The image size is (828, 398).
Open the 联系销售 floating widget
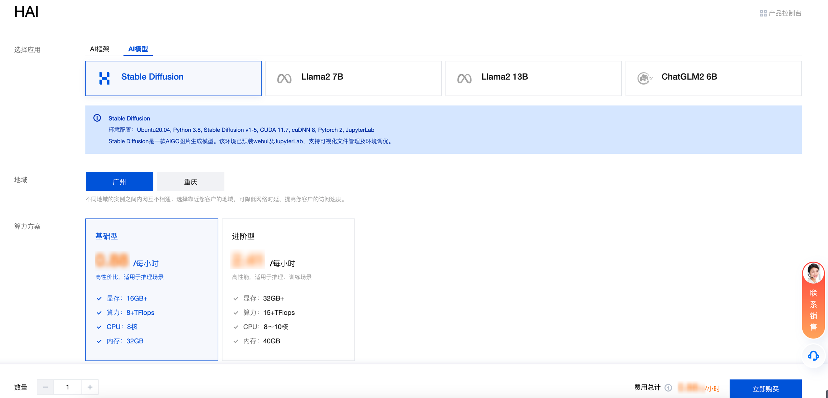813,300
